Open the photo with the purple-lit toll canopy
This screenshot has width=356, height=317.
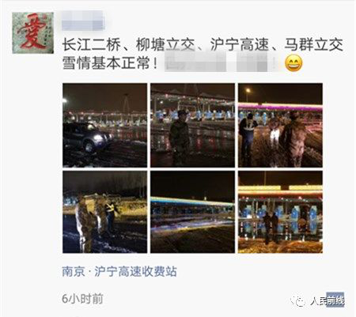click(x=280, y=125)
